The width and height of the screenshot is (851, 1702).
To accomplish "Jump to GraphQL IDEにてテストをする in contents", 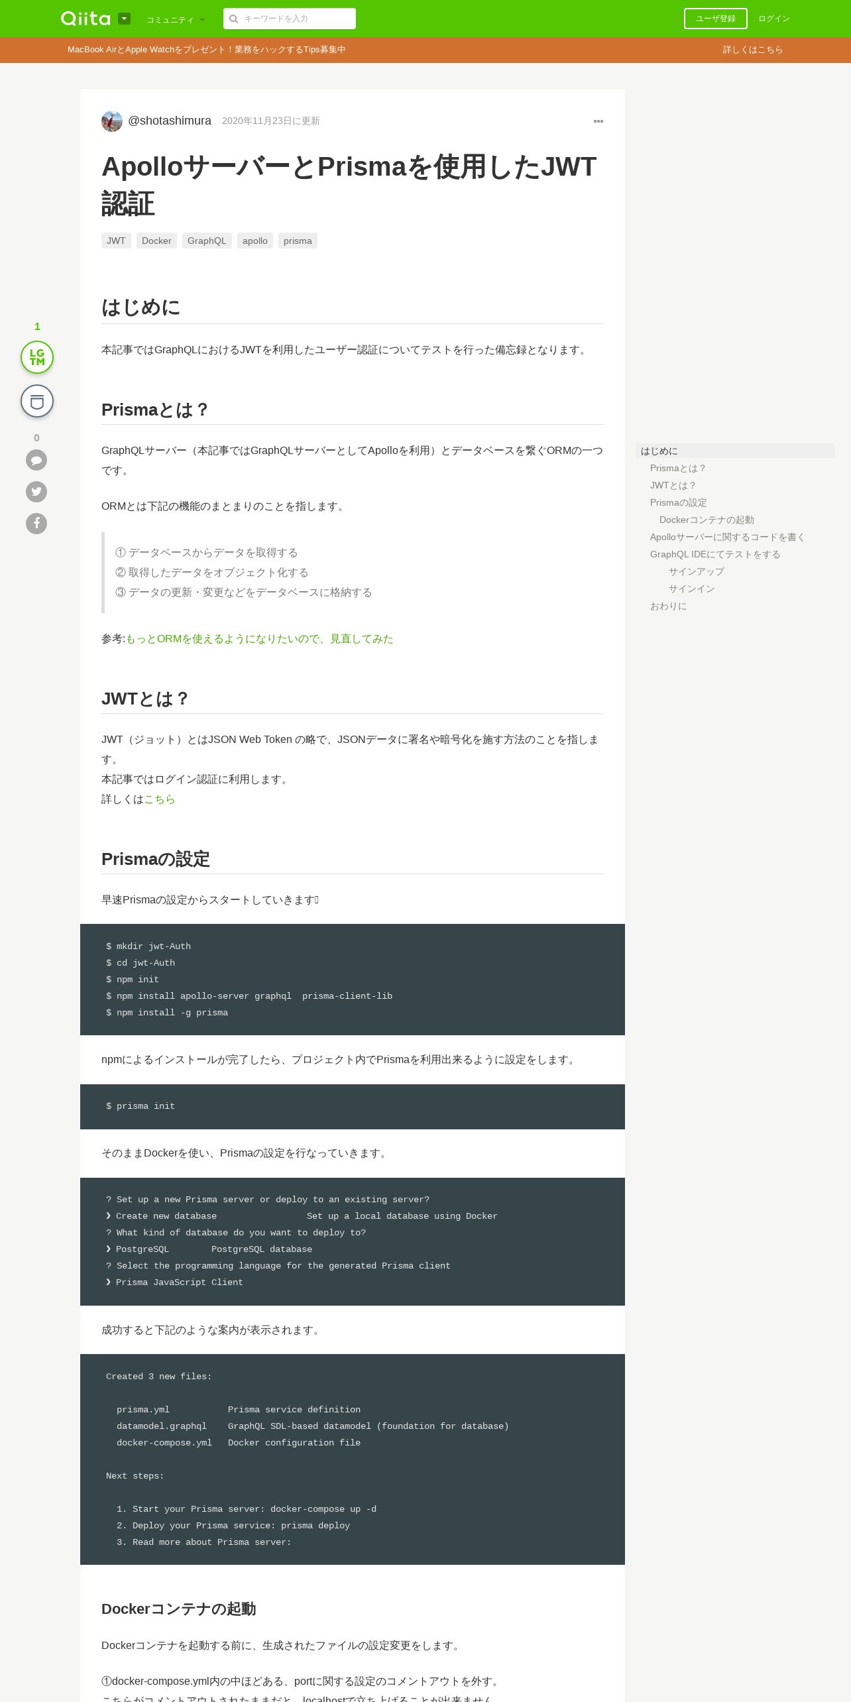I will (x=715, y=554).
